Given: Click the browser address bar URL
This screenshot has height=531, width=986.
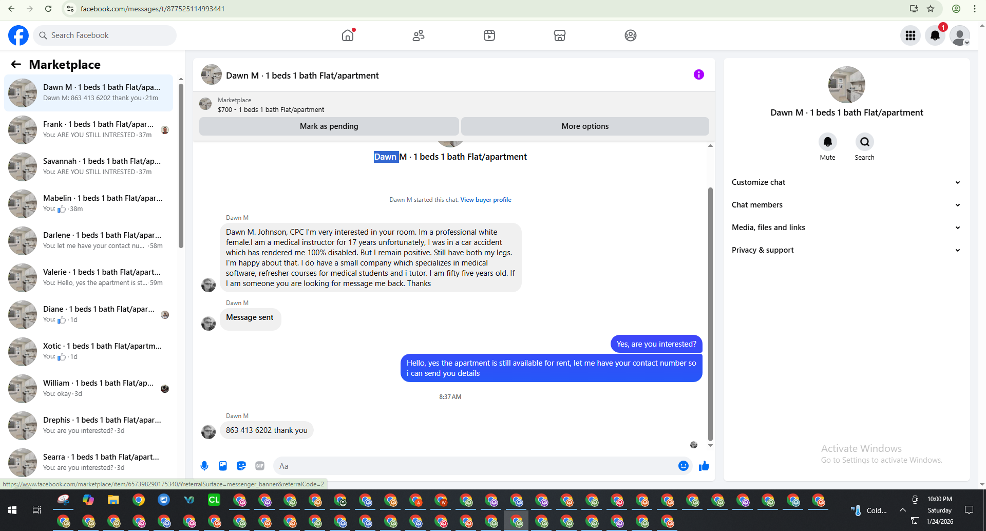Looking at the screenshot, I should pyautogui.click(x=153, y=9).
